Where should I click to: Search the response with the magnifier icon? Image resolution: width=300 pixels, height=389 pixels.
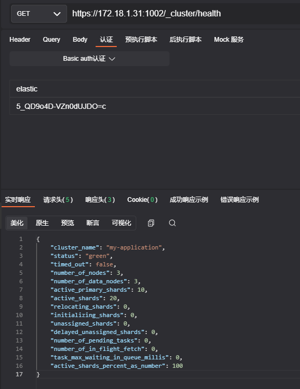tap(172, 223)
